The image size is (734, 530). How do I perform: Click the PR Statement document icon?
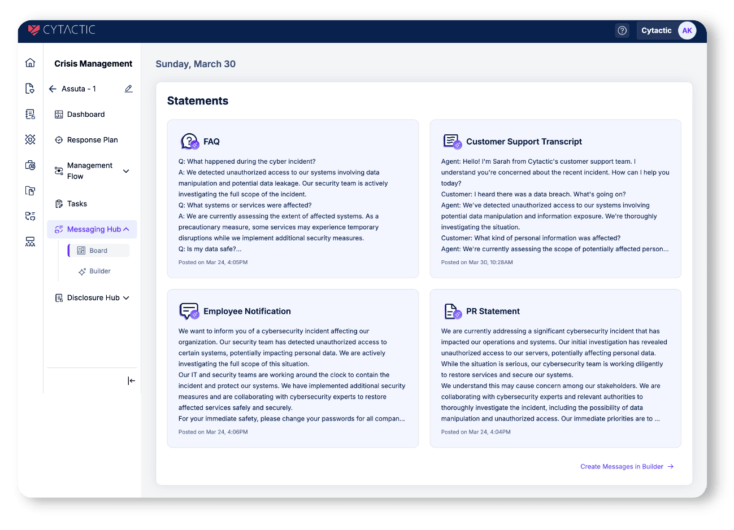tap(453, 311)
